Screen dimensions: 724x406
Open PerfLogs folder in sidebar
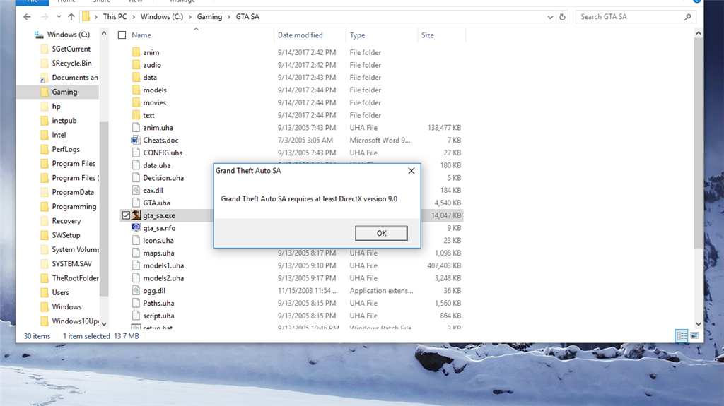pos(66,149)
